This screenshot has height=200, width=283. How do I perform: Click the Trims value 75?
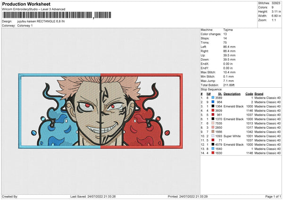pos(225,42)
